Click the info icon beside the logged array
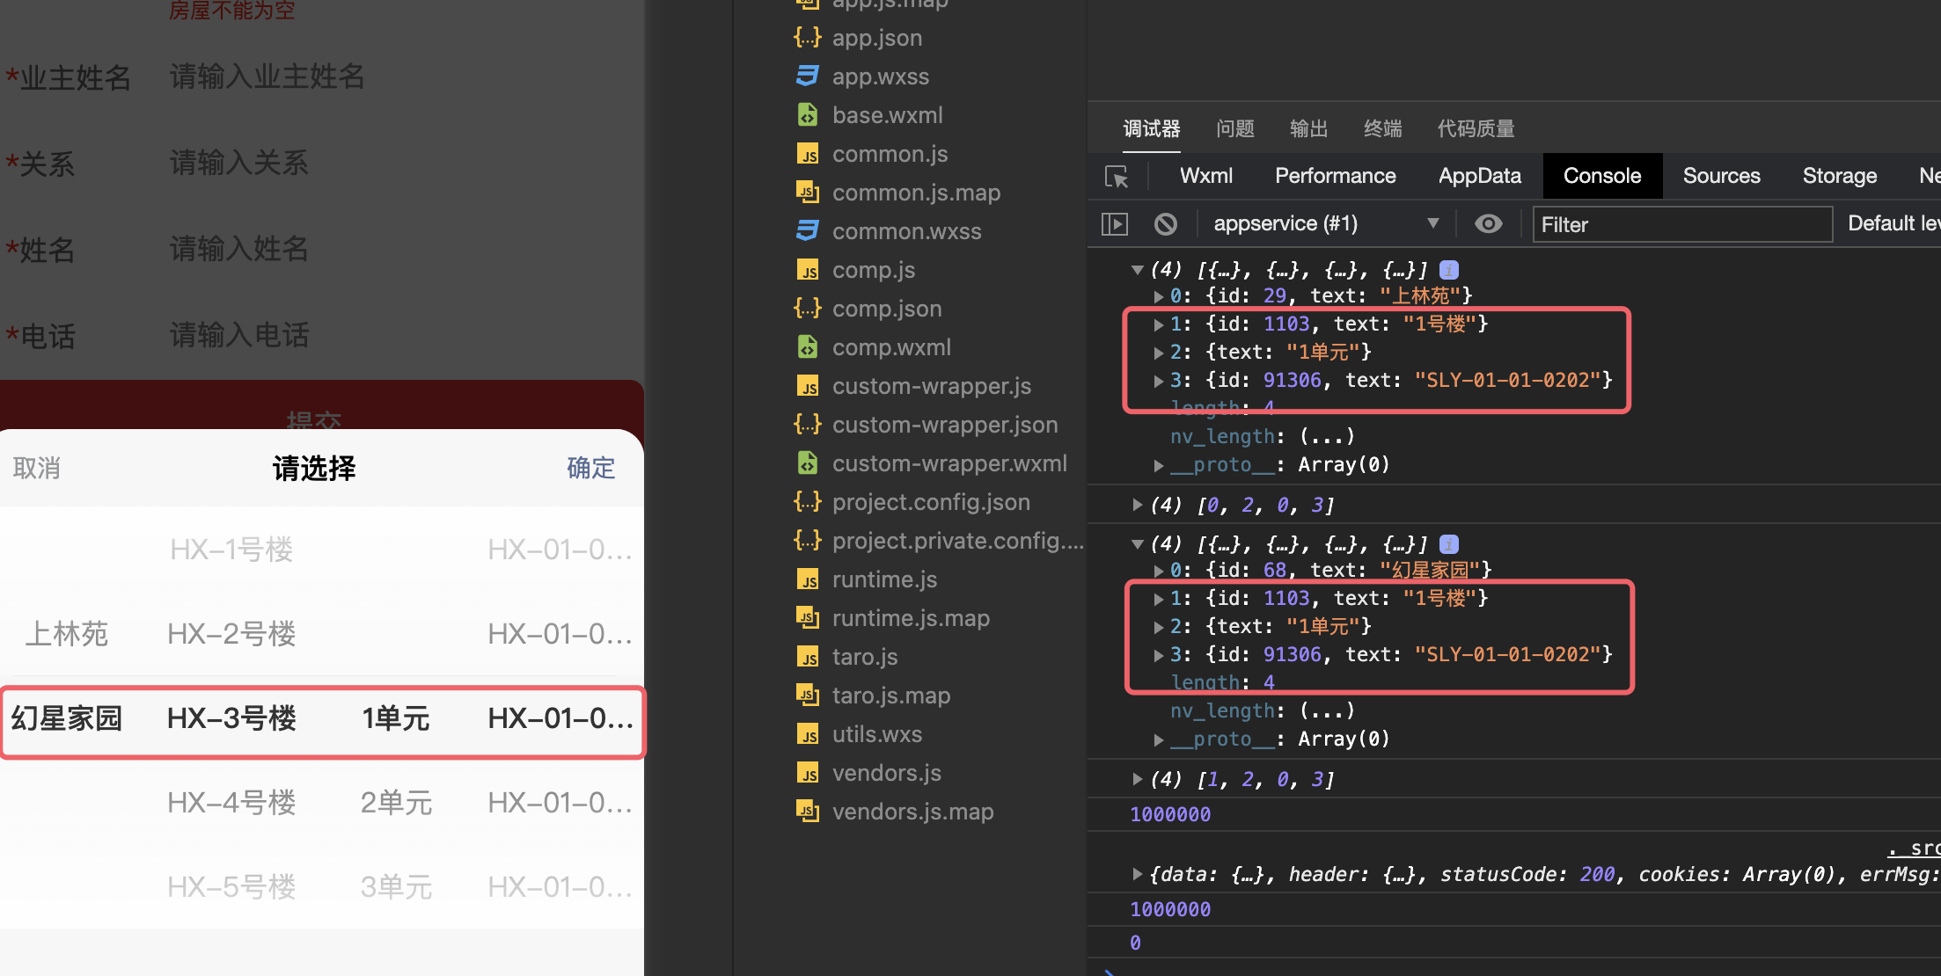This screenshot has width=1941, height=976. 1448,270
